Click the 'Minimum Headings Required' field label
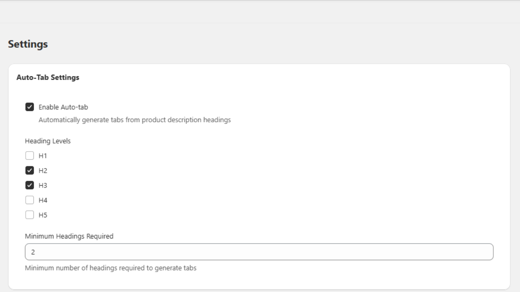Screen dimensions: 520x292 tap(69, 236)
